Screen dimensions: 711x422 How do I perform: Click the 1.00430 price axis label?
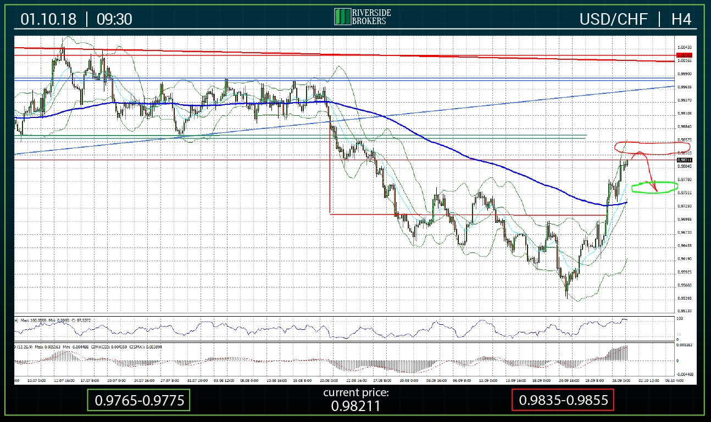(685, 48)
